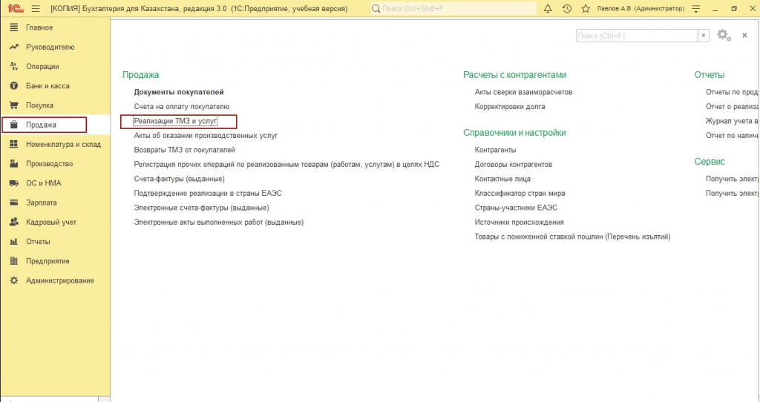Open the title bar settings lines dropdown
The width and height of the screenshot is (760, 402).
click(x=696, y=9)
